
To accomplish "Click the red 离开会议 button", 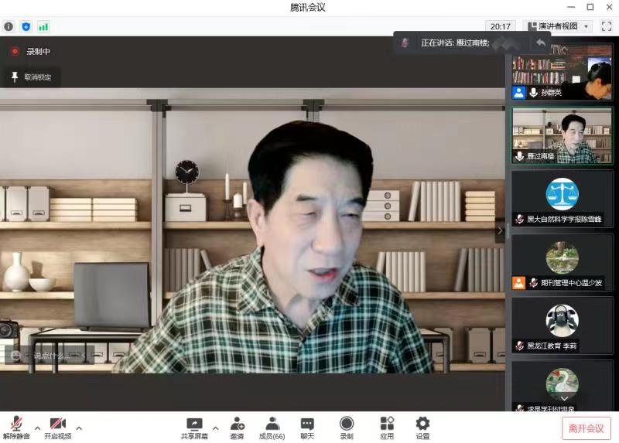I will click(586, 428).
